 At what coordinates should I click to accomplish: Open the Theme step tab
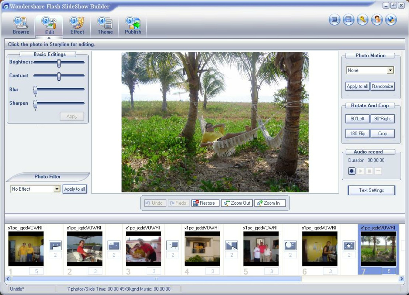[105, 25]
